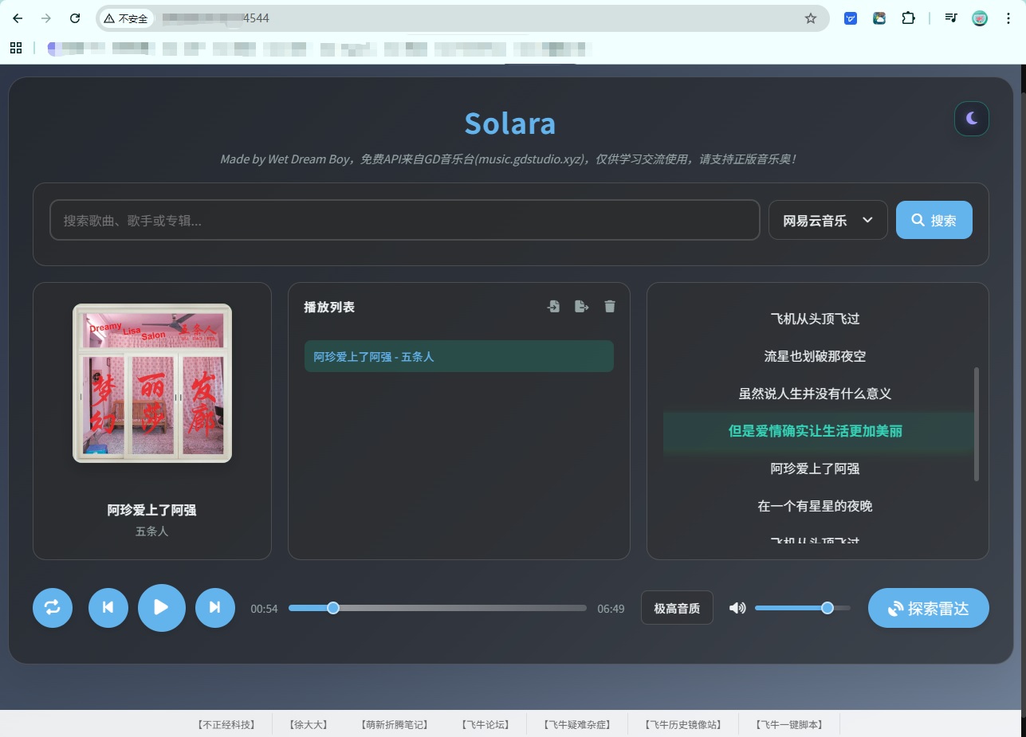Bookmark this page with the star
This screenshot has width=1026, height=737.
[810, 18]
